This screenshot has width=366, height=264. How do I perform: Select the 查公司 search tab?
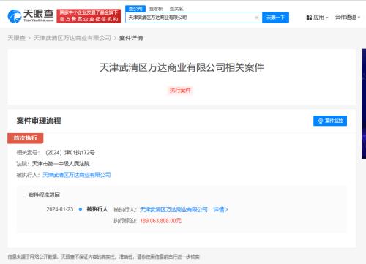click(135, 9)
